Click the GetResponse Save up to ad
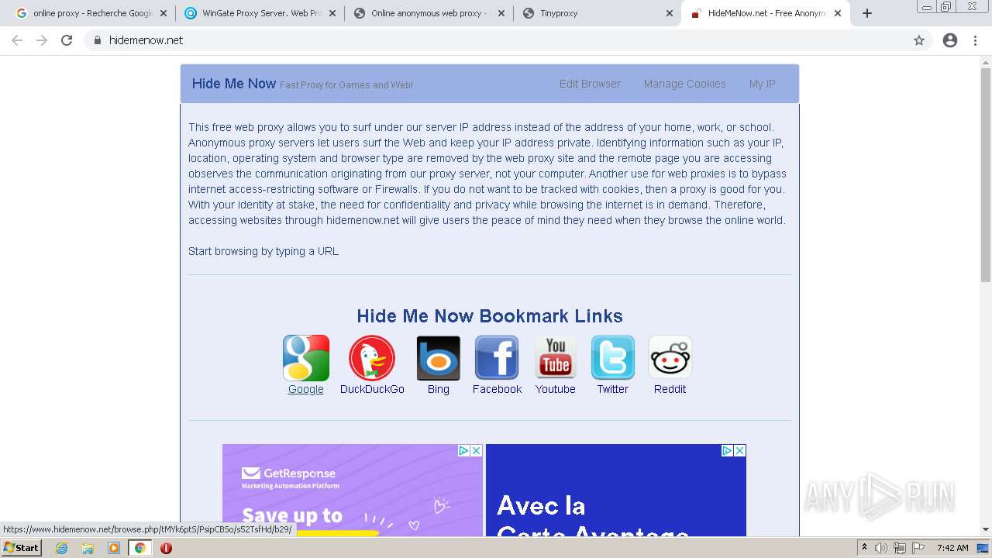Viewport: 992px width, 558px height. 353,491
